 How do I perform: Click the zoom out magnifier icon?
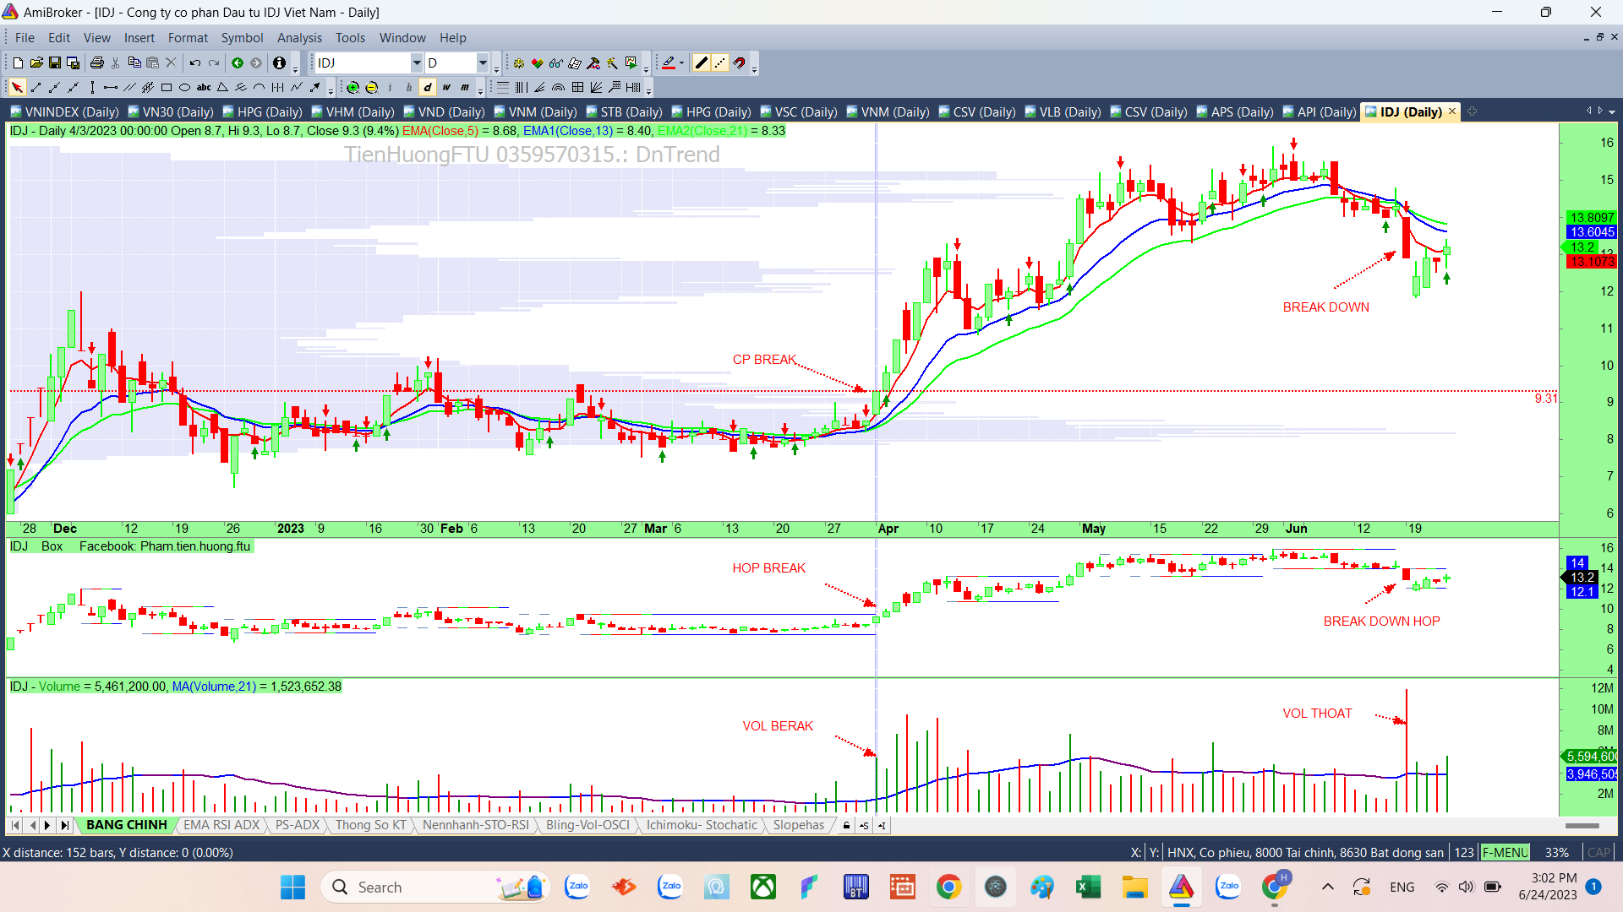click(371, 87)
